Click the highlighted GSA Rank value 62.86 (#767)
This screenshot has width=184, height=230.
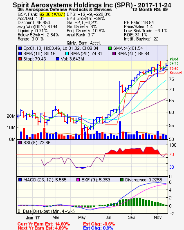point(52,14)
